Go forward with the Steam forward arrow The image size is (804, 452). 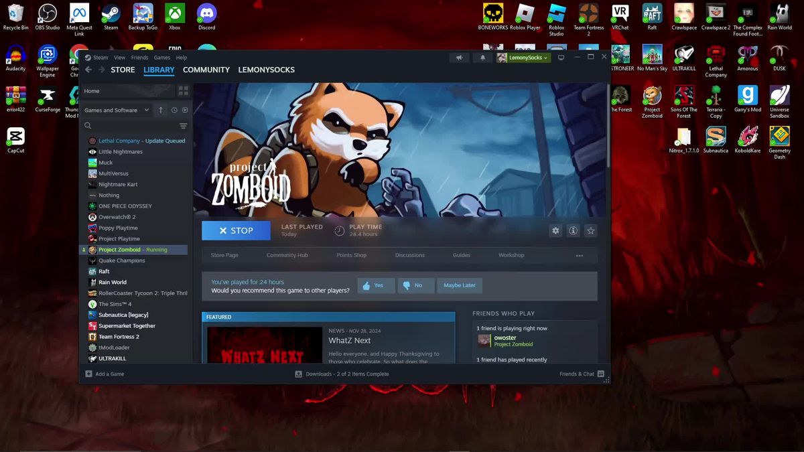100,70
